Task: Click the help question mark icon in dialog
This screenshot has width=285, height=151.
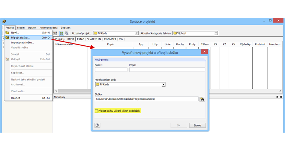Action: 97,125
